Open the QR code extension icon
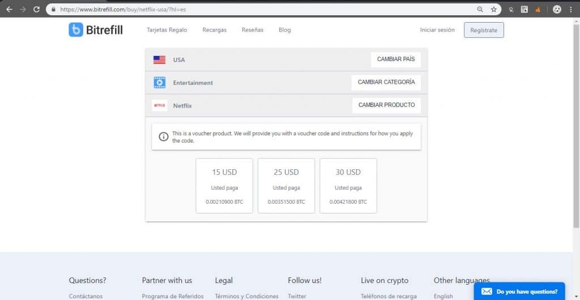Image resolution: width=580 pixels, height=300 pixels. tap(524, 10)
